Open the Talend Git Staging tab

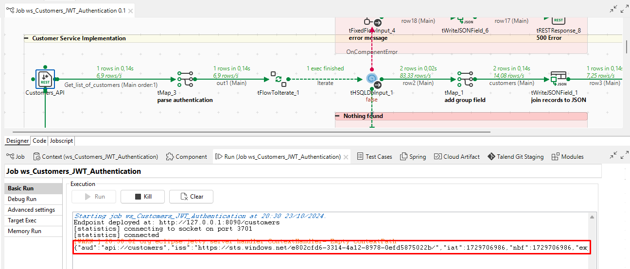[x=516, y=157]
